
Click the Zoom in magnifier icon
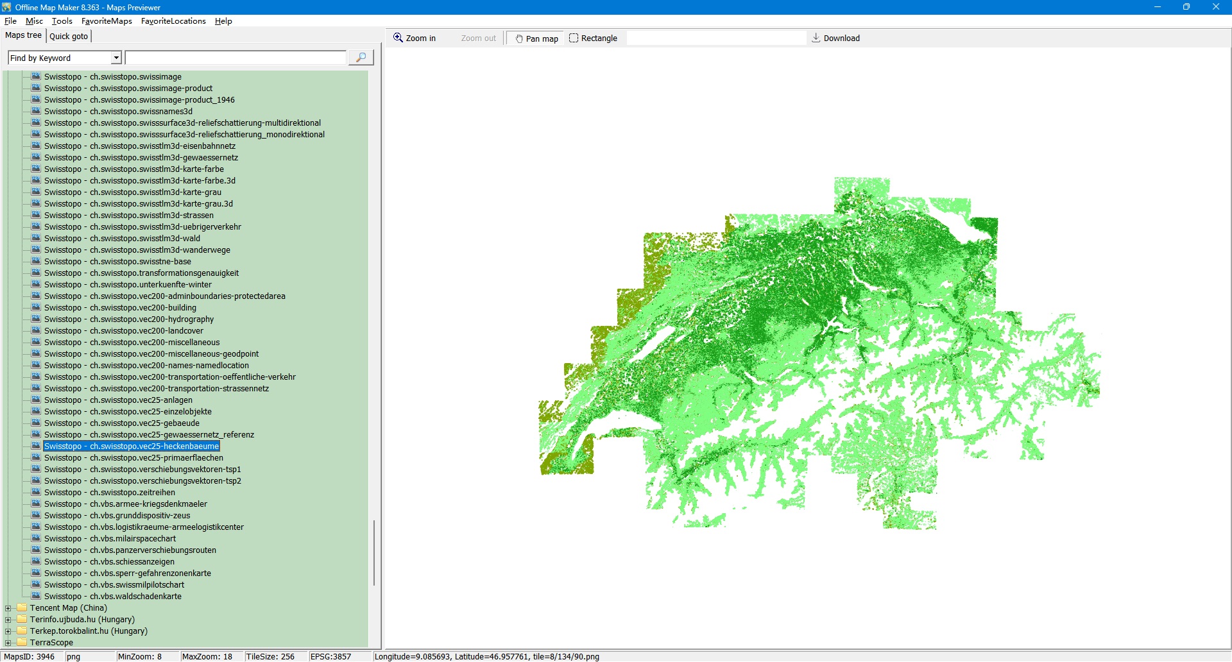398,38
